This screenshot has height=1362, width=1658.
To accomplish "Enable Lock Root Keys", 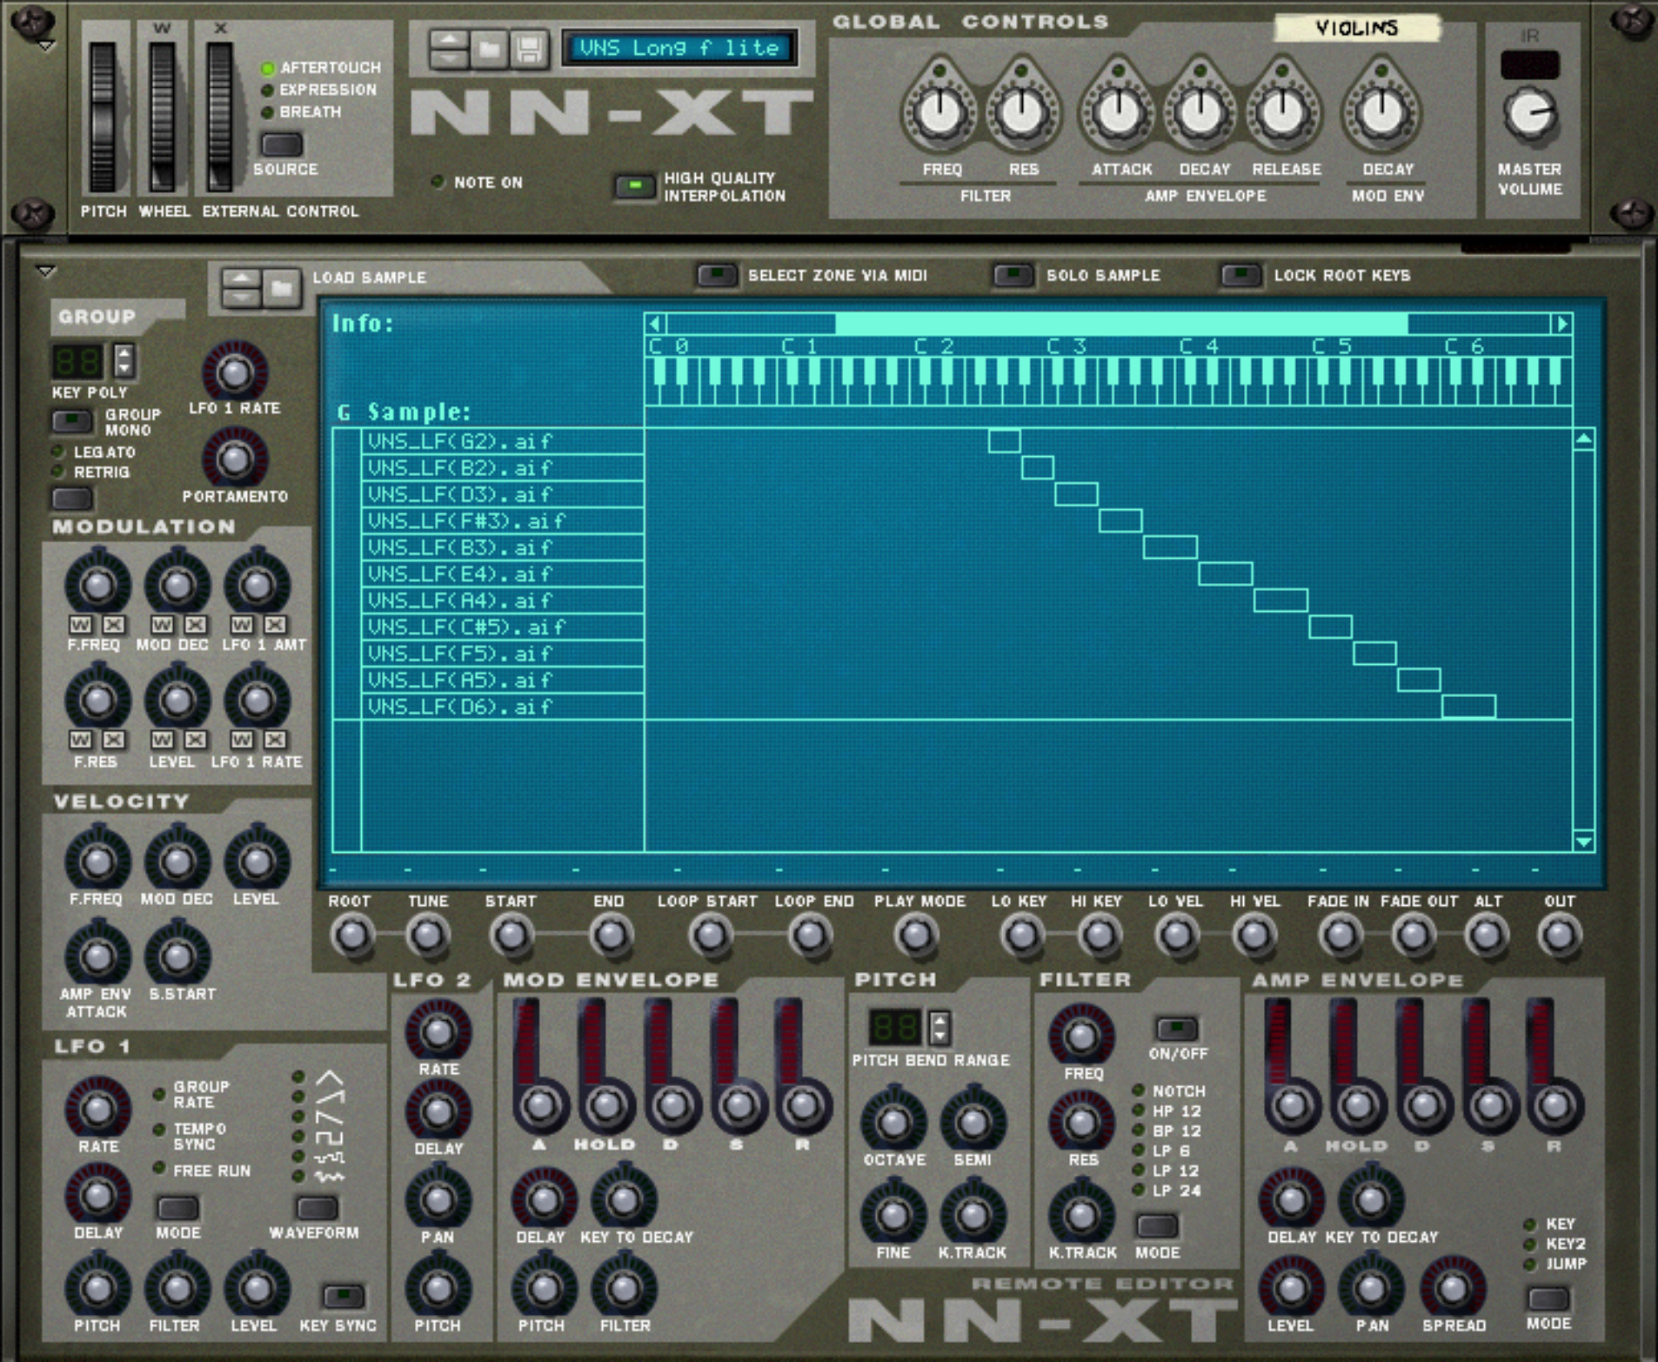I will click(1241, 275).
